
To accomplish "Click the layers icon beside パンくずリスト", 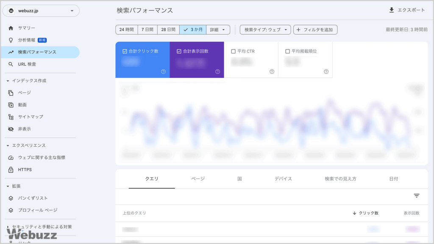I will (11, 198).
